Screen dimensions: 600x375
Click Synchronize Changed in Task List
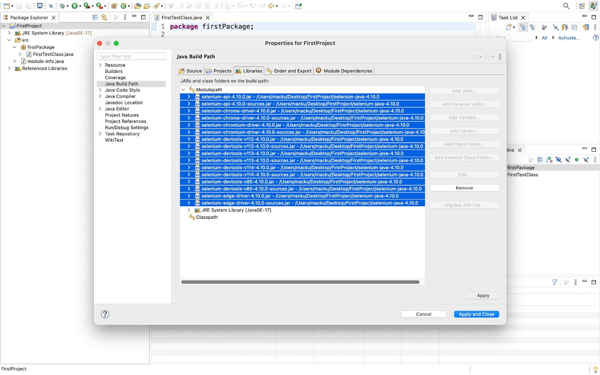click(x=585, y=27)
